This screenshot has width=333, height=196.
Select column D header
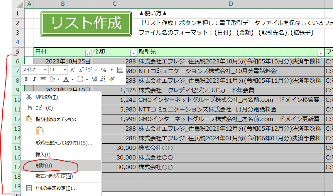click(231, 4)
